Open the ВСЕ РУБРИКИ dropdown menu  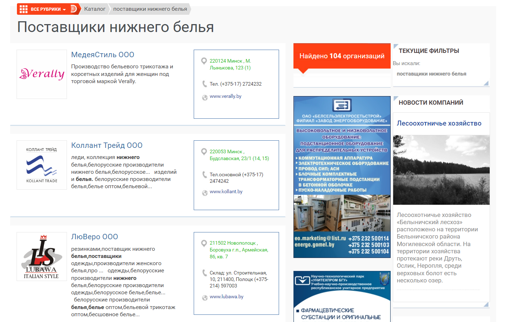[x=48, y=9]
